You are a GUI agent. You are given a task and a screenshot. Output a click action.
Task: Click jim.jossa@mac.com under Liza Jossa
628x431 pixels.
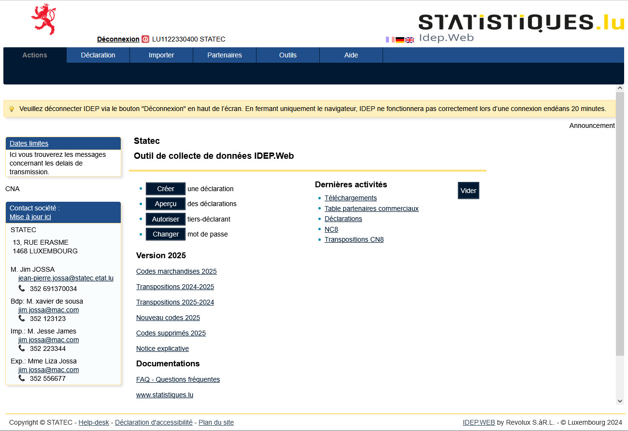48,370
